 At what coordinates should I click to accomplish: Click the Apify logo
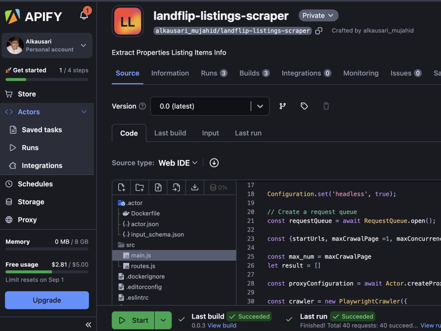click(x=33, y=16)
